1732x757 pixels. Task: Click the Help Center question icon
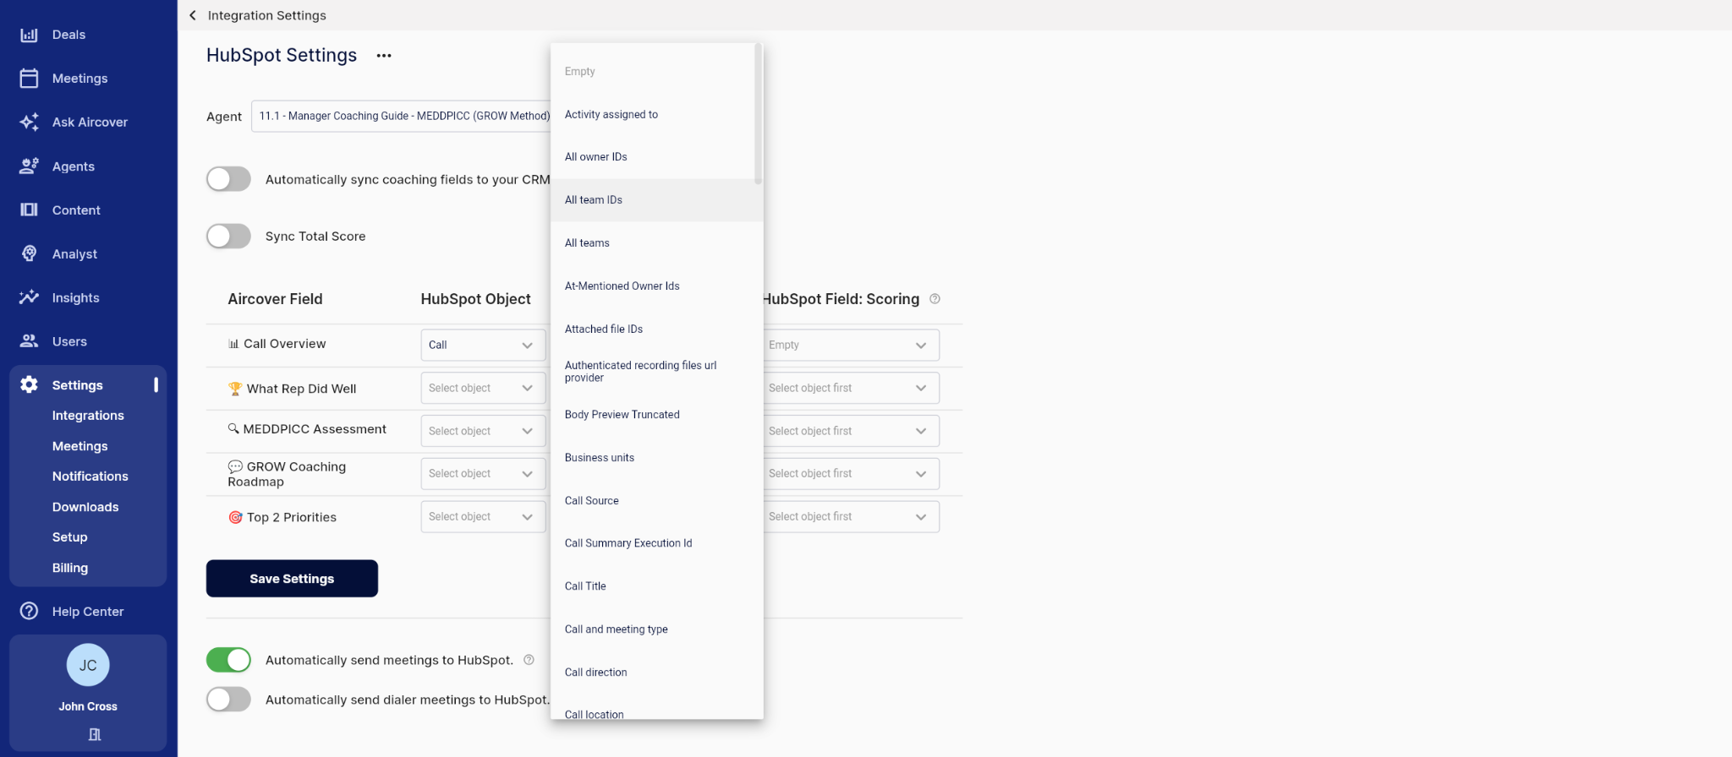pos(29,611)
